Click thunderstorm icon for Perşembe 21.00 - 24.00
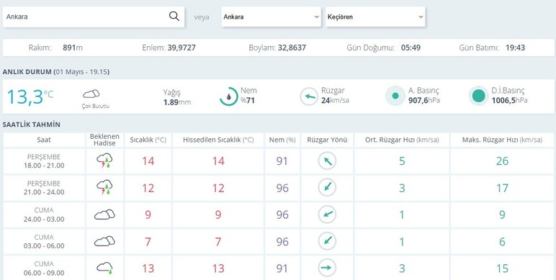The height and width of the screenshot is (280, 556). tap(104, 187)
